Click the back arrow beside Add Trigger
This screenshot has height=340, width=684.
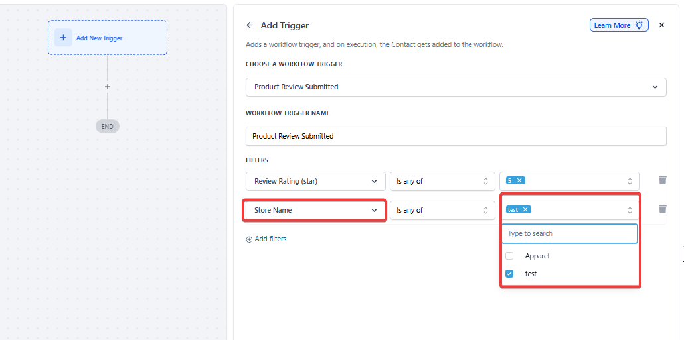[250, 25]
